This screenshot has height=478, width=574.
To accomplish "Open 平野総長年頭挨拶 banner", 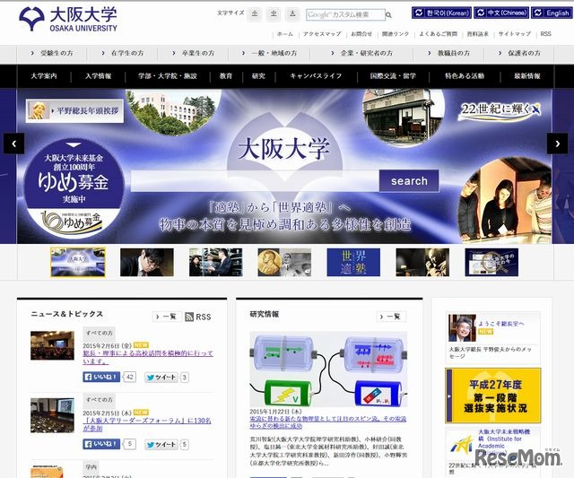I will coord(74,110).
